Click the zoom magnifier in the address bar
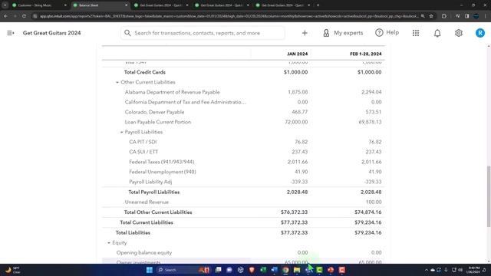Viewport: 491px width, 276px height. (x=423, y=16)
